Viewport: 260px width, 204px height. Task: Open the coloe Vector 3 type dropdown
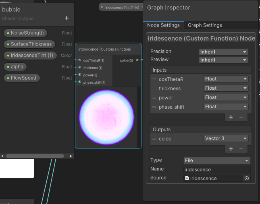(x=226, y=138)
